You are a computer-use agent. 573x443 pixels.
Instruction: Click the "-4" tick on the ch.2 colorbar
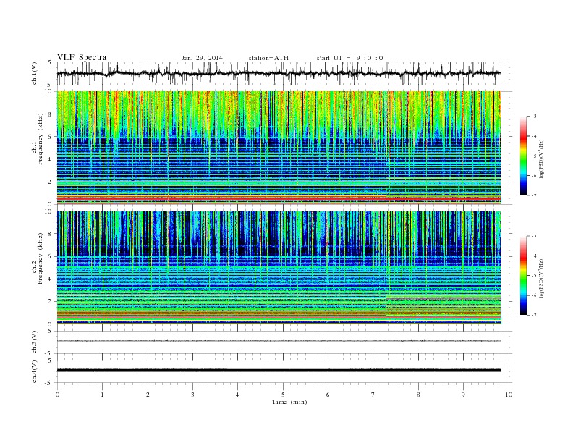[x=533, y=256]
